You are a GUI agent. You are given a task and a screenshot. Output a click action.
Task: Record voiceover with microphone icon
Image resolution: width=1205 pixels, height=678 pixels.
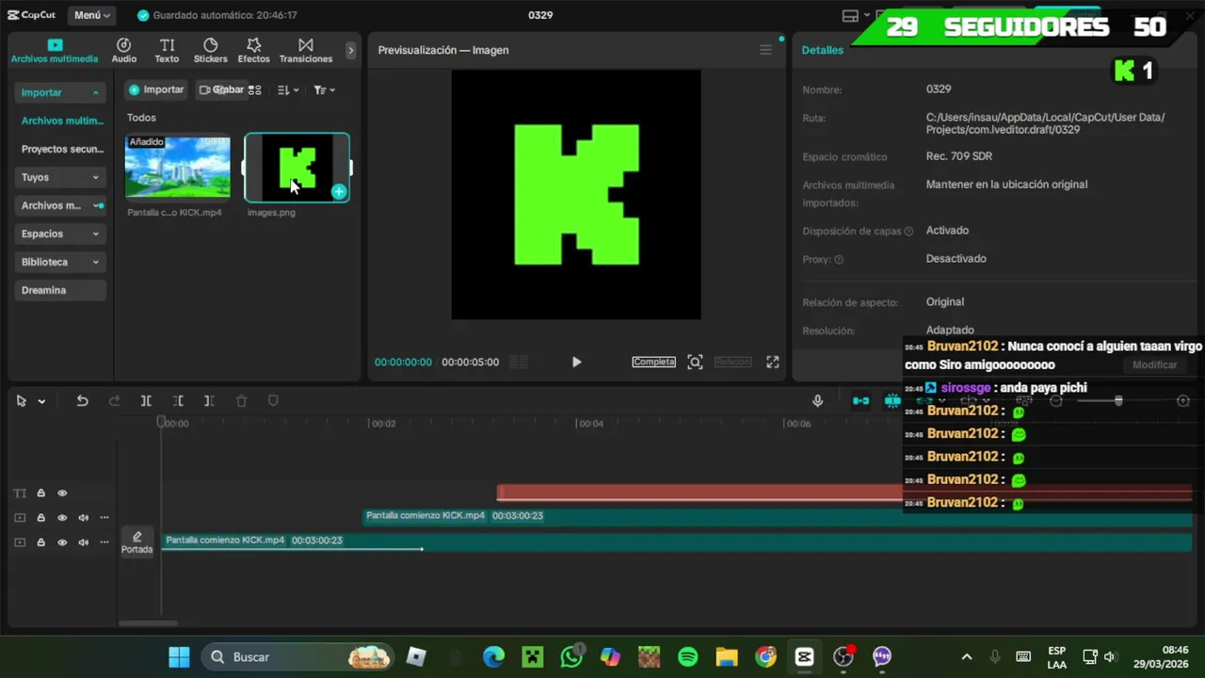coord(817,401)
